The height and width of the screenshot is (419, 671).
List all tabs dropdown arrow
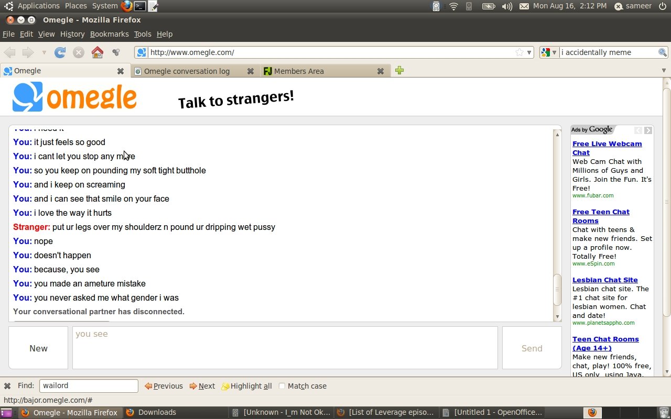pos(664,70)
